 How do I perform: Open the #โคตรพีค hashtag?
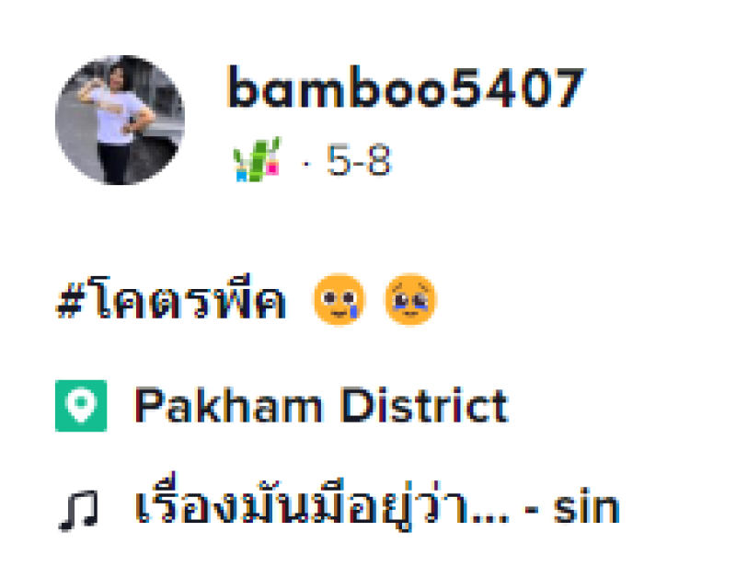(171, 297)
